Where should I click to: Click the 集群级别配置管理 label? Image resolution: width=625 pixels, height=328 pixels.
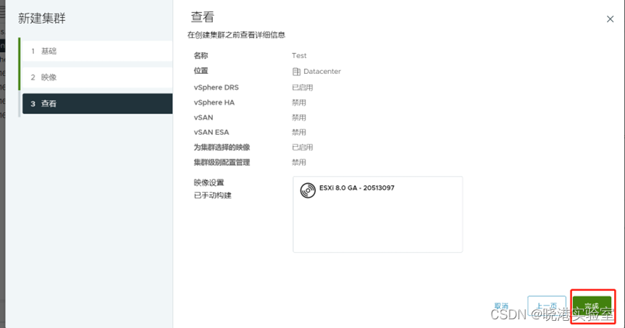(222, 163)
